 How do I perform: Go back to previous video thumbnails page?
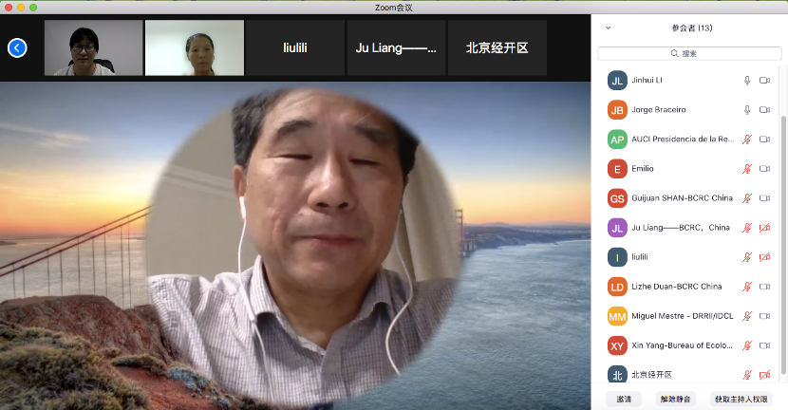17,48
